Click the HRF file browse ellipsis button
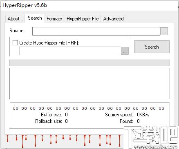 click(x=125, y=51)
